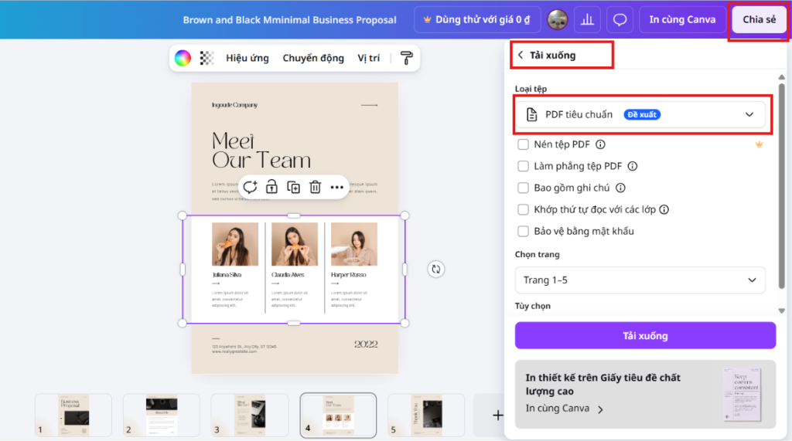Enable Khớp thứ tự đọc với các lớp checkbox
792x441 pixels.
pos(524,209)
